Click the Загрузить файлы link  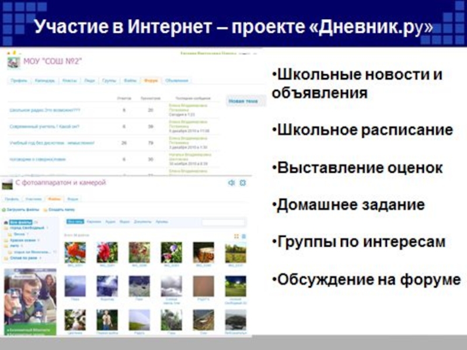23,210
